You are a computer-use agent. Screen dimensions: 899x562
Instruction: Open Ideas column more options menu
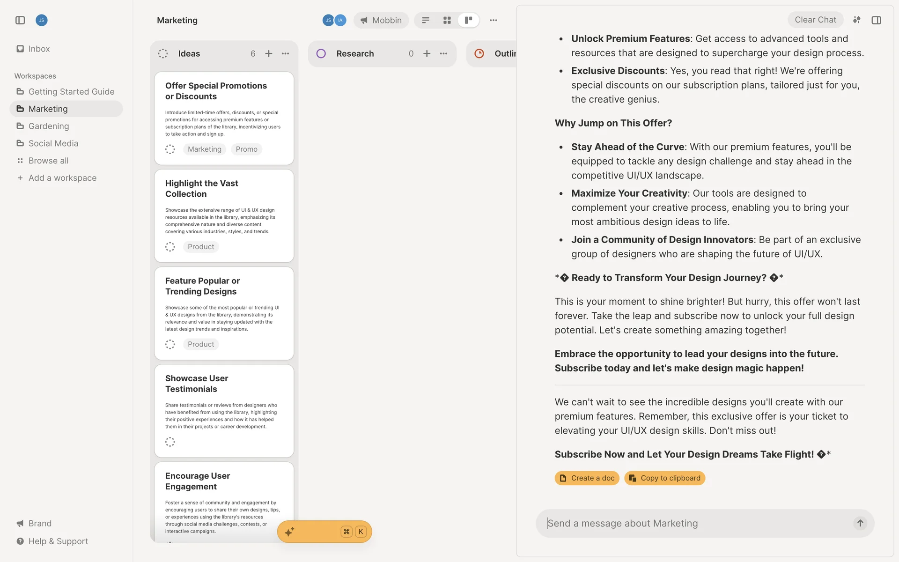pos(285,54)
